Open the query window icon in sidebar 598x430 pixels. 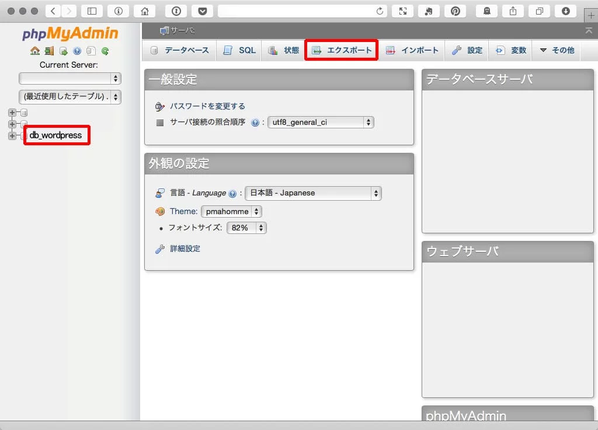[x=63, y=51]
